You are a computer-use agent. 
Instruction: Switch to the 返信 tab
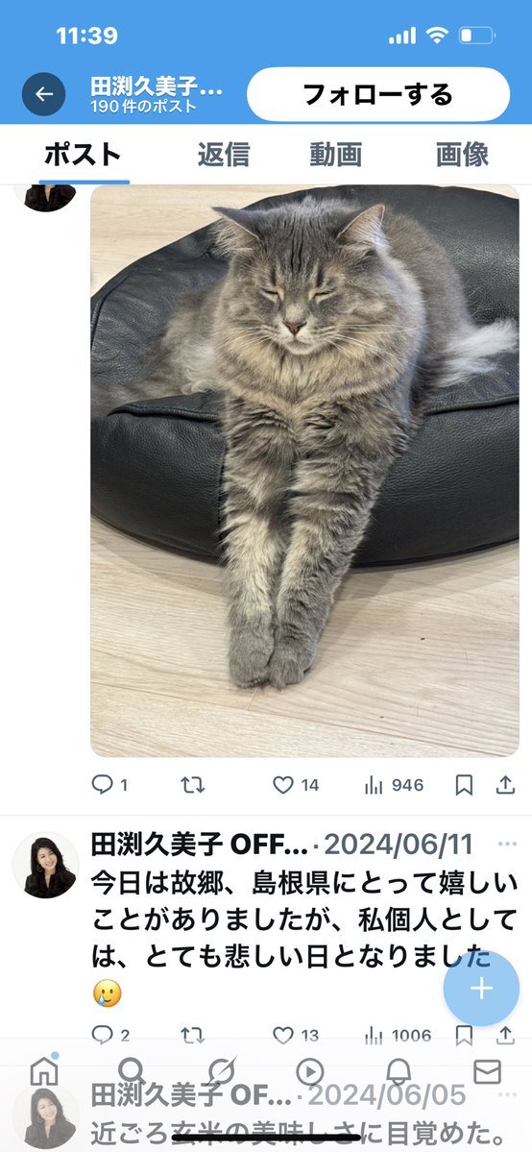tap(224, 155)
